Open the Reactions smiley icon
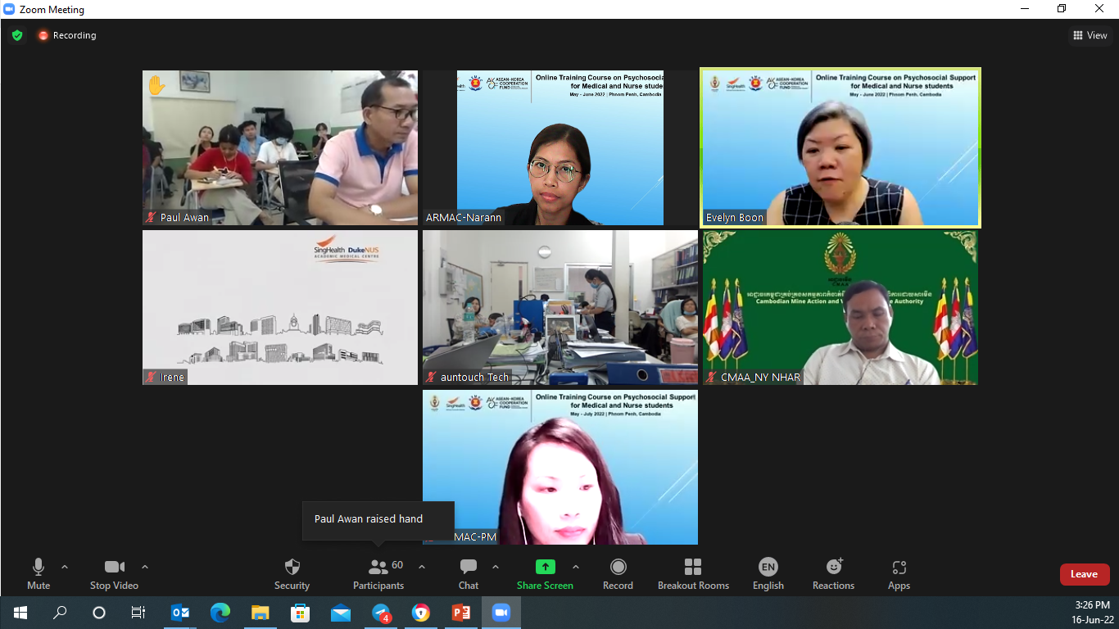 coord(833,573)
